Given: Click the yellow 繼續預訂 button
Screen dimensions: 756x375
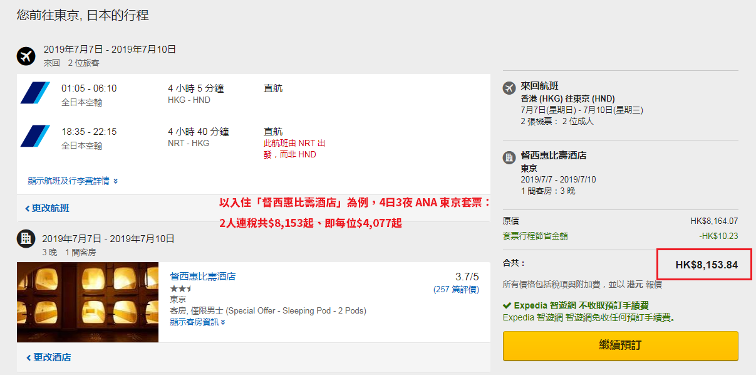Looking at the screenshot, I should [620, 346].
